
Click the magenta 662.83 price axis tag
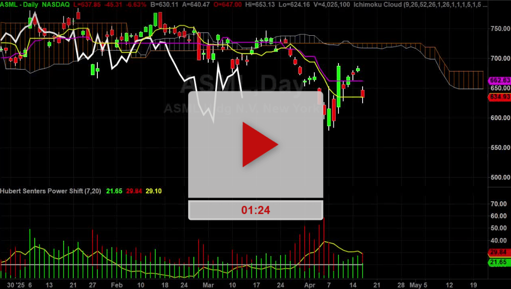[x=499, y=80]
